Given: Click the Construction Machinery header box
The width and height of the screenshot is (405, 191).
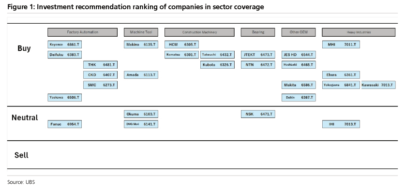Looking at the screenshot, I should tap(199, 32).
